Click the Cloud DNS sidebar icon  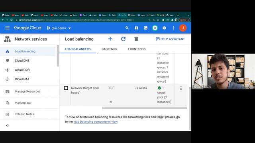pyautogui.click(x=7, y=60)
